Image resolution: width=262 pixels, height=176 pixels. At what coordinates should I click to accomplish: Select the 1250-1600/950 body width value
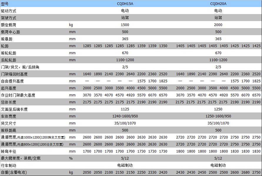[x=218, y=116]
